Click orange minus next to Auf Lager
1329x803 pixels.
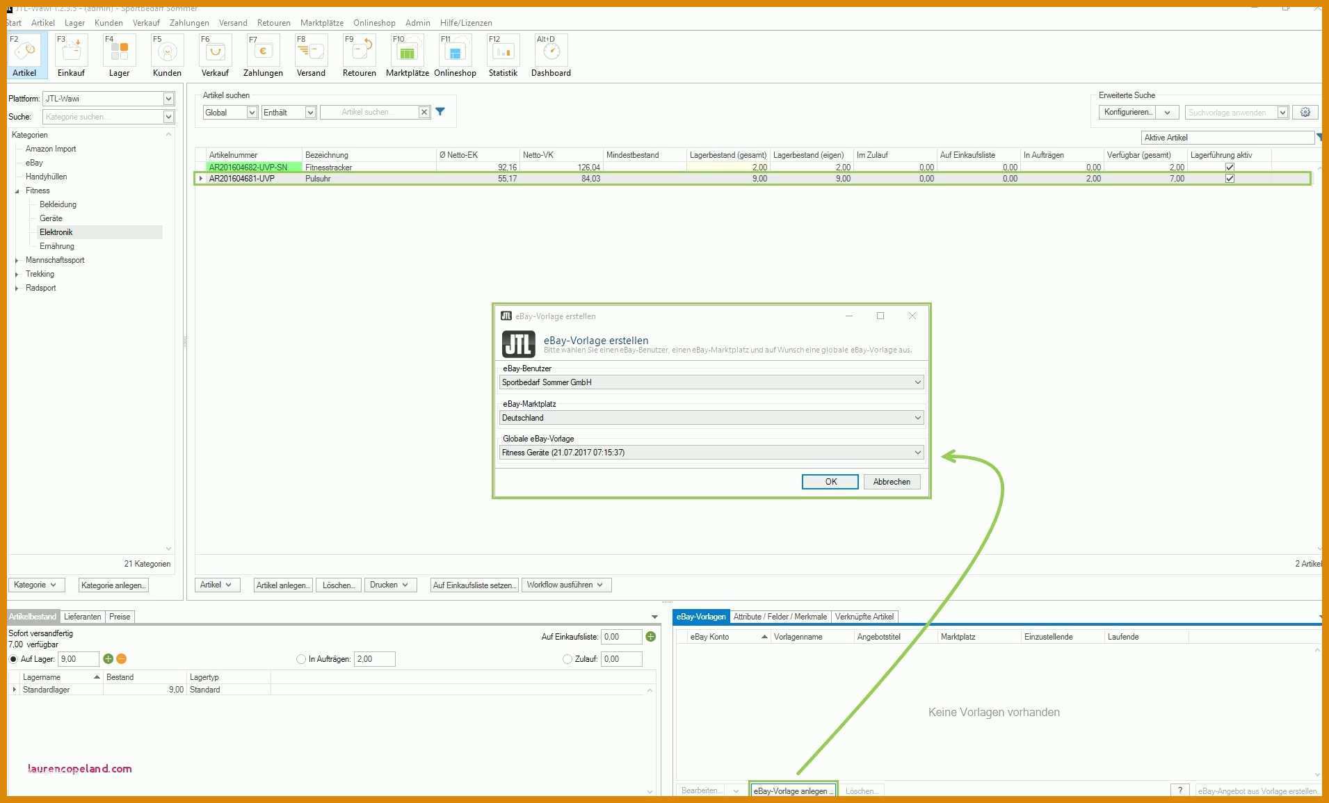click(x=121, y=659)
